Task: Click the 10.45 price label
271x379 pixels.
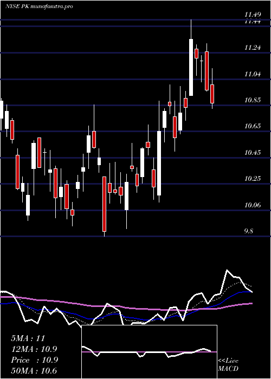Action: (253, 153)
